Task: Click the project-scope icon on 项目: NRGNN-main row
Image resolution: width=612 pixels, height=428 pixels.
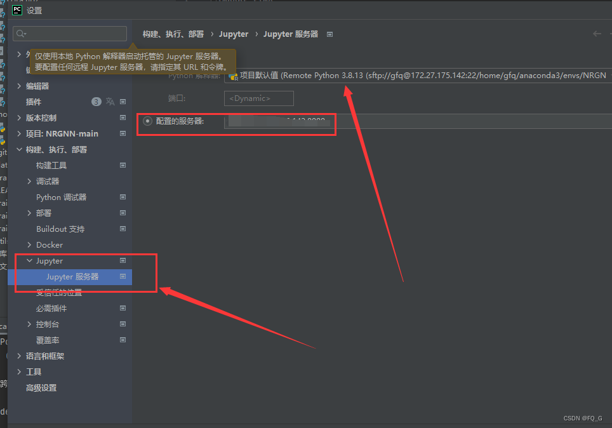Action: pos(123,133)
